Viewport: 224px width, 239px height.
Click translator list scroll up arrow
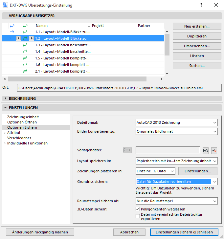[x=167, y=32]
